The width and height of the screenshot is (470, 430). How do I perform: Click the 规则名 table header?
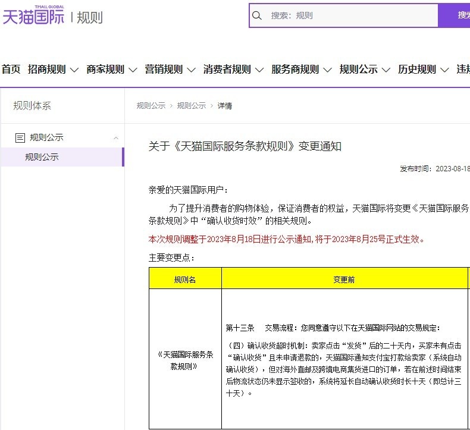coord(185,280)
